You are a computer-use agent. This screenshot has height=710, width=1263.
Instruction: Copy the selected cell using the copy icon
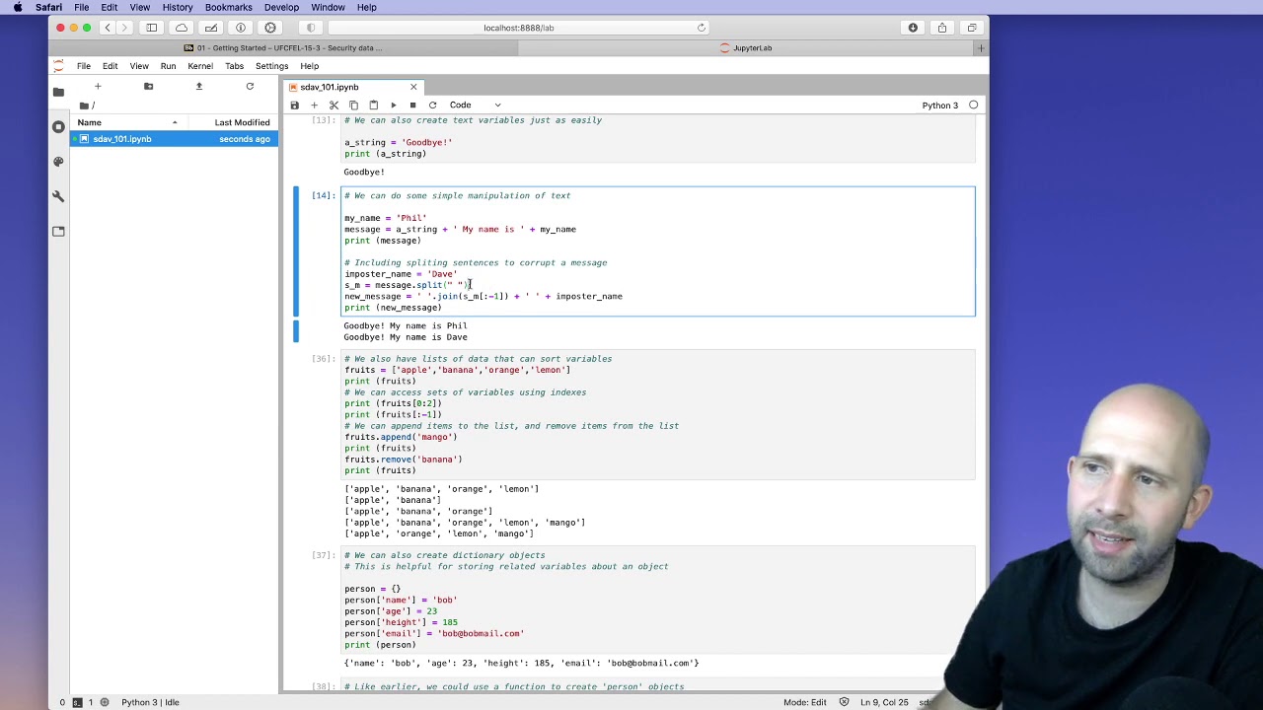(x=353, y=105)
